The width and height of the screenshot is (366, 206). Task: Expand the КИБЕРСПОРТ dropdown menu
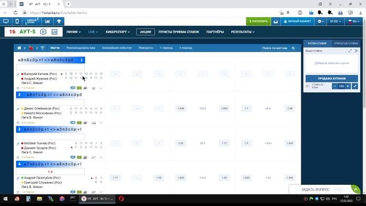point(118,32)
